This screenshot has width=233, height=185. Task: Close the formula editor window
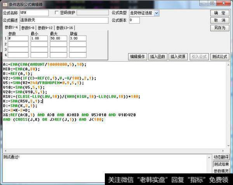(x=224, y=3)
